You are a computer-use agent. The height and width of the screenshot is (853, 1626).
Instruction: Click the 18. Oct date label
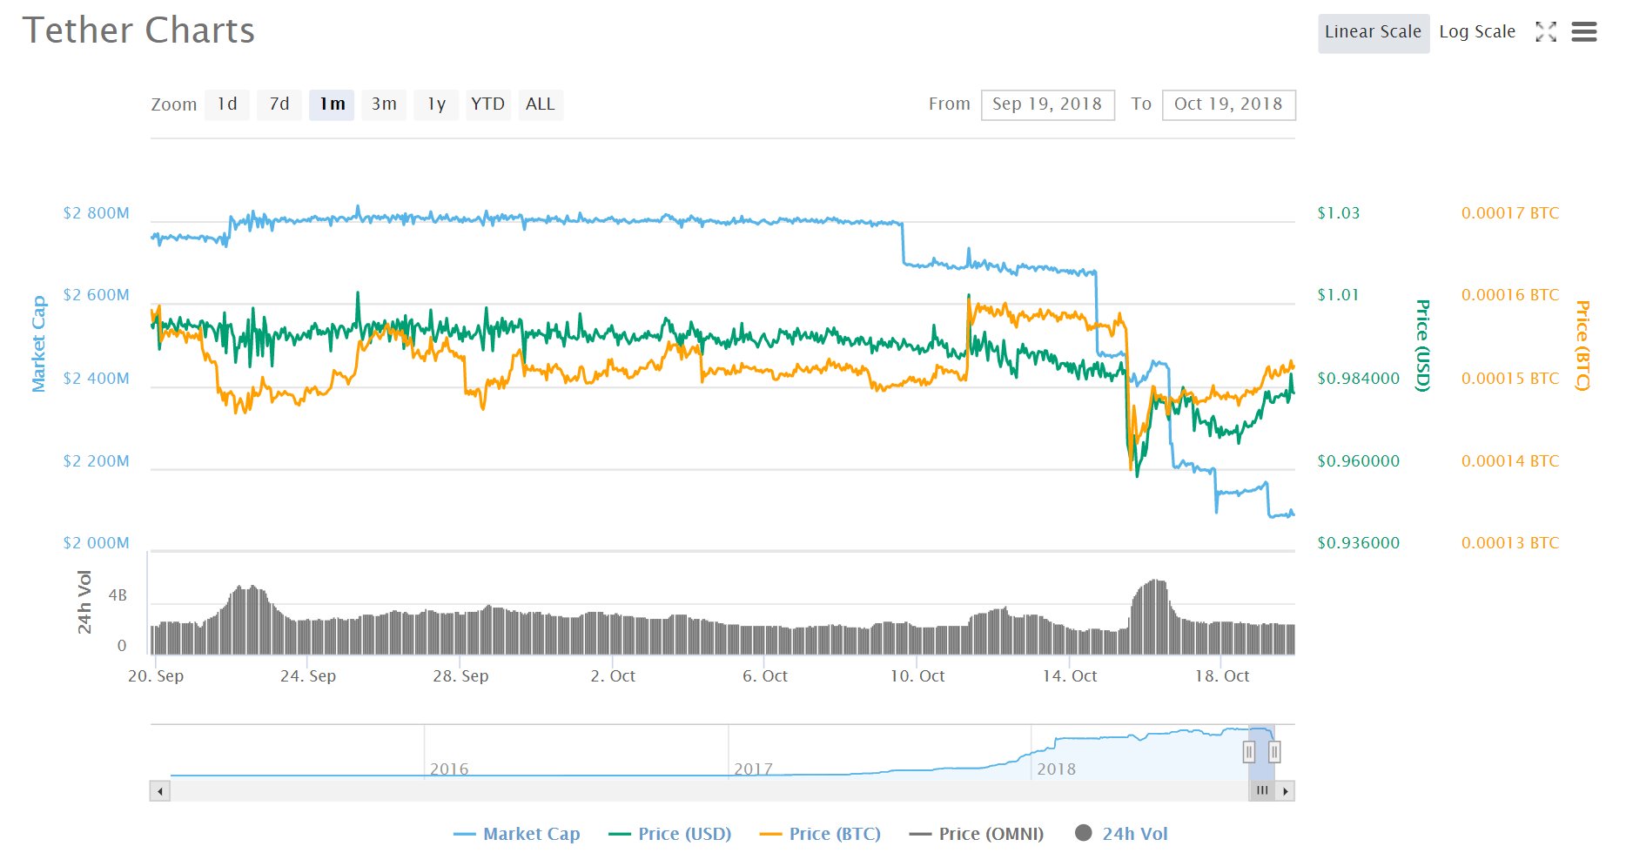pyautogui.click(x=1222, y=676)
